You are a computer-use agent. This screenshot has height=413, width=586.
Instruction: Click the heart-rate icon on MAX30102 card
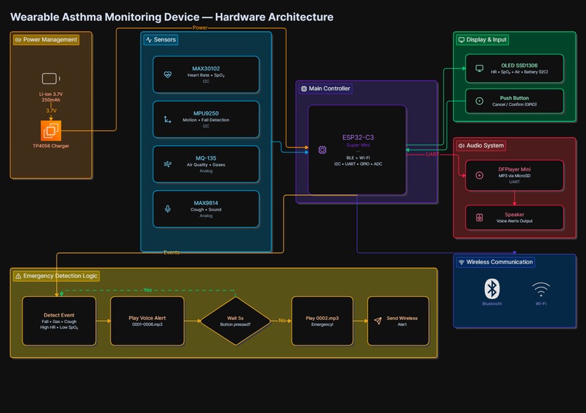(168, 75)
